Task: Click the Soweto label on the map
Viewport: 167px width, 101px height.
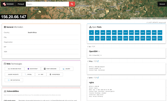Action: click(60, 8)
